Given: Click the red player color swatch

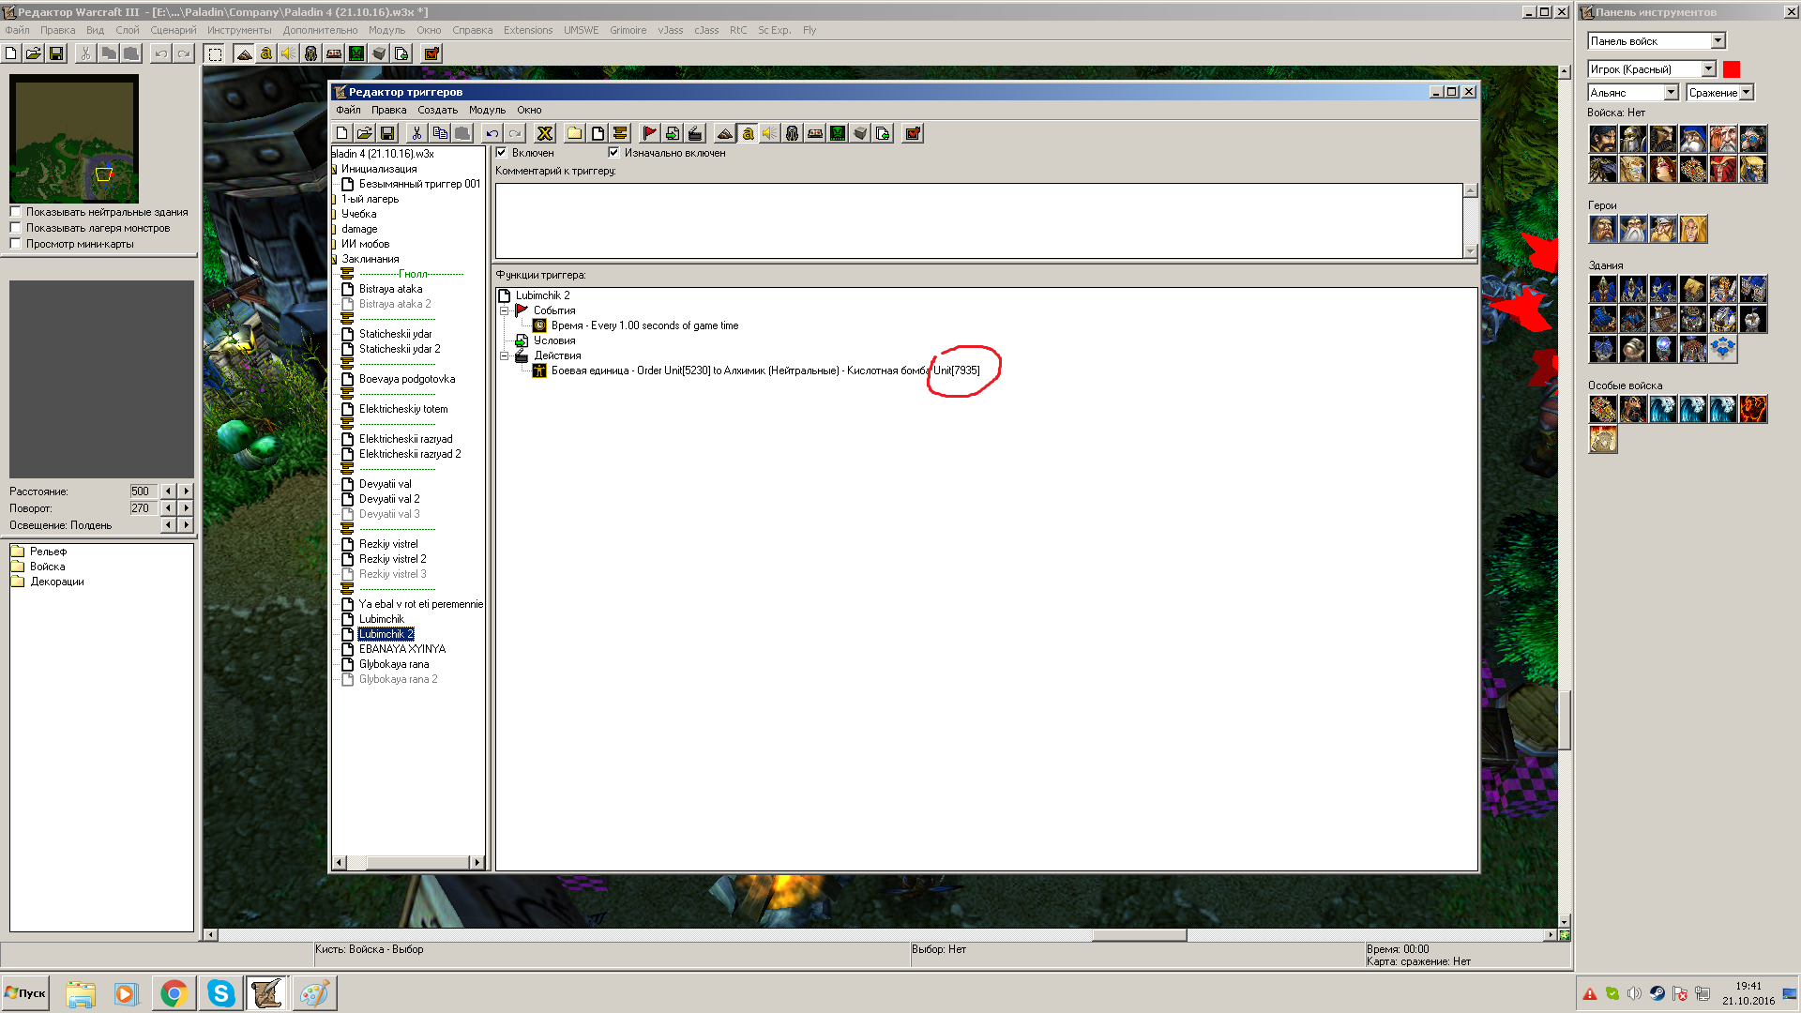Looking at the screenshot, I should coord(1732,68).
